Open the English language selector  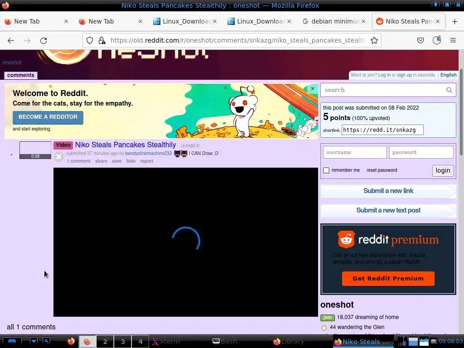[x=448, y=75]
